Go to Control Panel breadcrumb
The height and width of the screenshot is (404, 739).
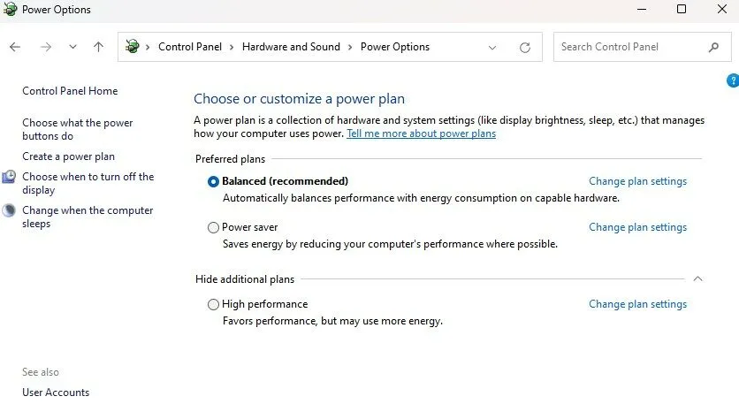(x=190, y=47)
